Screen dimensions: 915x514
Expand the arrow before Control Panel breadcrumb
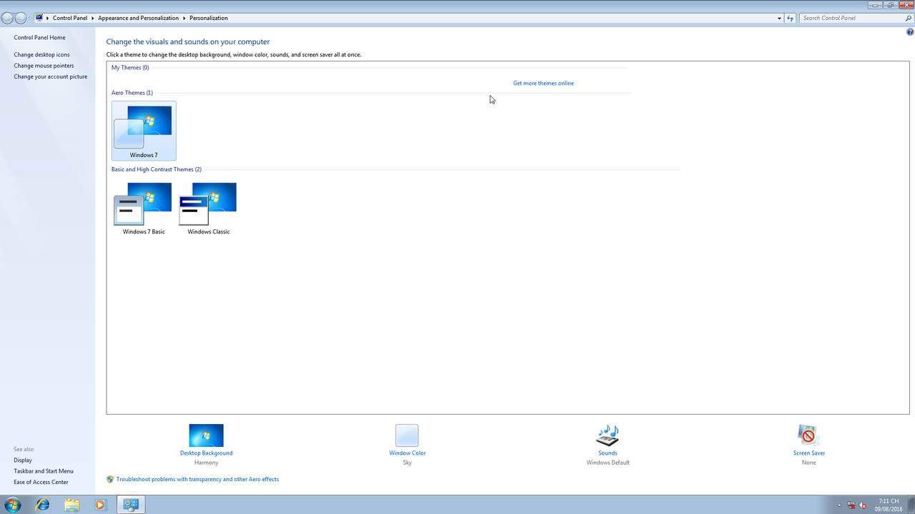point(48,18)
